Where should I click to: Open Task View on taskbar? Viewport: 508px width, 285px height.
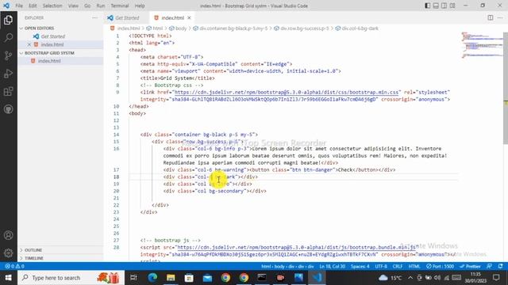point(133,278)
